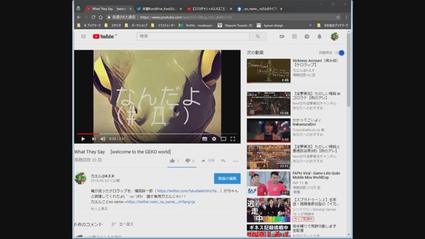Click the uploader's channel avatar
Image resolution: width=425 pixels, height=239 pixels.
80,178
